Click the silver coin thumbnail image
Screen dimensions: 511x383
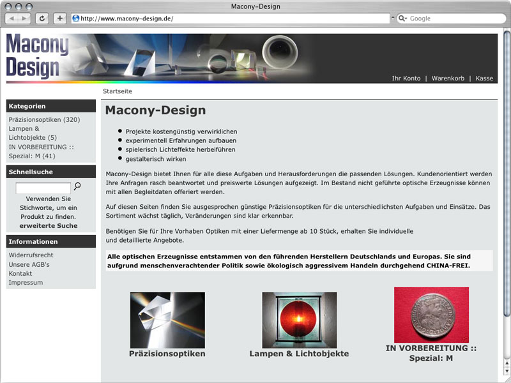click(431, 315)
